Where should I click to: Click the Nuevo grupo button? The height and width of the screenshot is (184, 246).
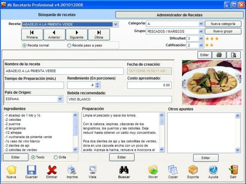click(223, 31)
